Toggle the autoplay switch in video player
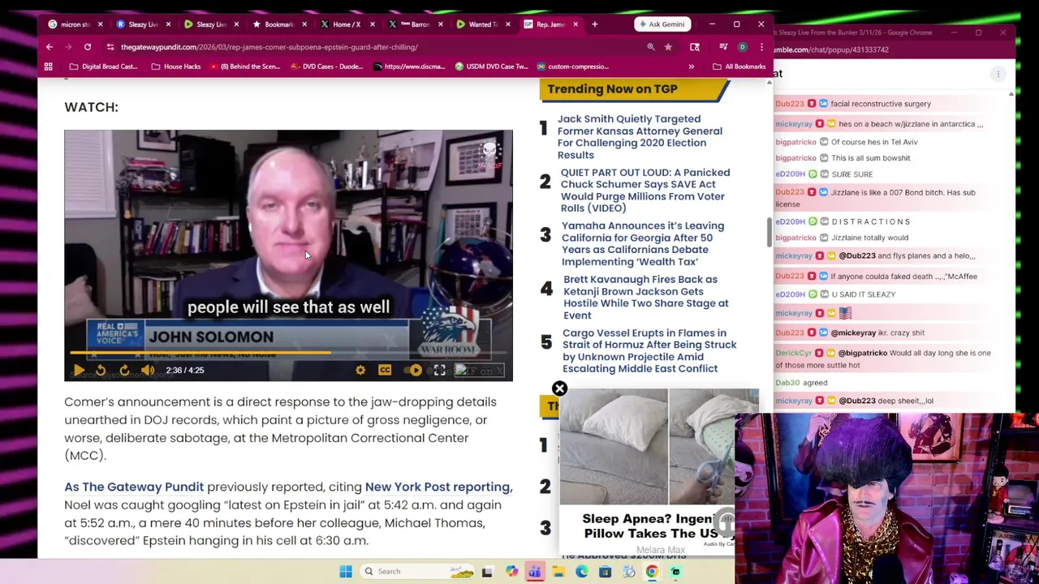This screenshot has height=584, width=1039. point(413,370)
